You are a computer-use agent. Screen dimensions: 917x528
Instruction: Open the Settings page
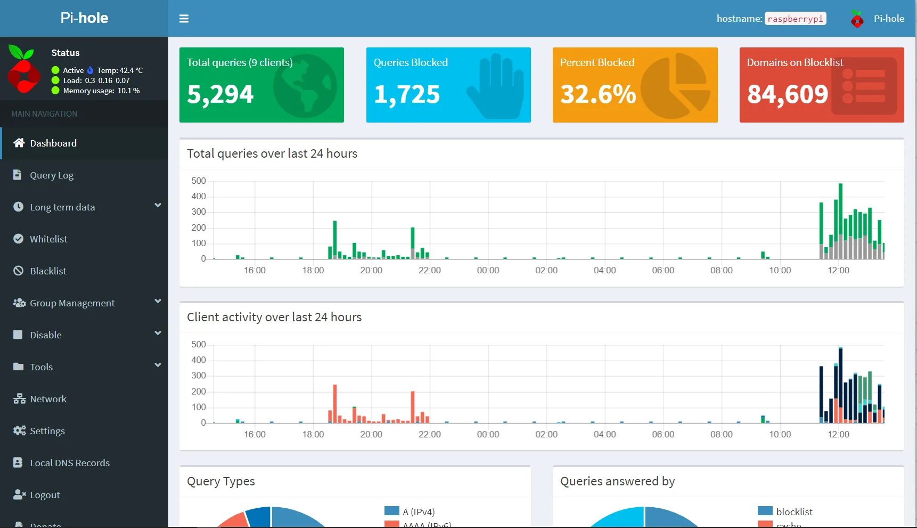click(x=84, y=430)
